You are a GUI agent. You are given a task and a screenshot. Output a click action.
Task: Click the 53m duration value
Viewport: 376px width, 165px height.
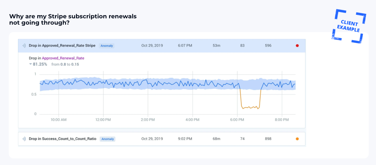[x=216, y=46]
